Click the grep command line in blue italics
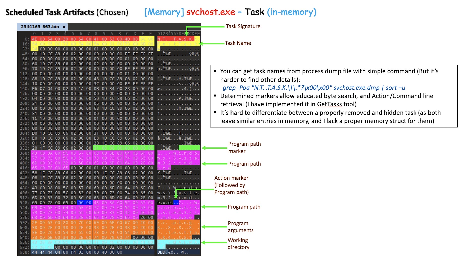 [x=314, y=88]
